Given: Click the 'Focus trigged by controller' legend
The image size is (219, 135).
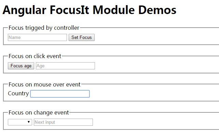Looking at the screenshot, I should pyautogui.click(x=44, y=28).
